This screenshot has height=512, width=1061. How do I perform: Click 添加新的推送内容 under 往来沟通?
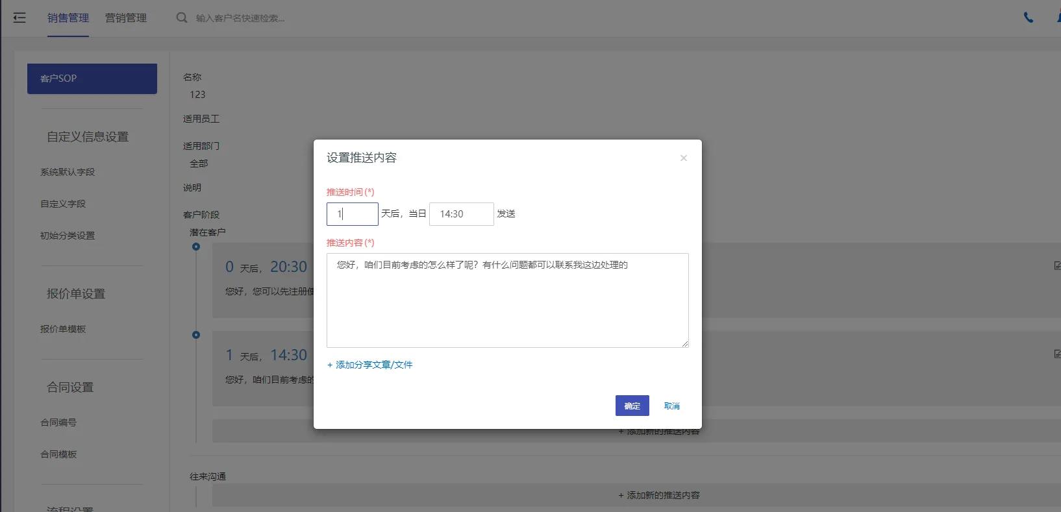coord(659,495)
